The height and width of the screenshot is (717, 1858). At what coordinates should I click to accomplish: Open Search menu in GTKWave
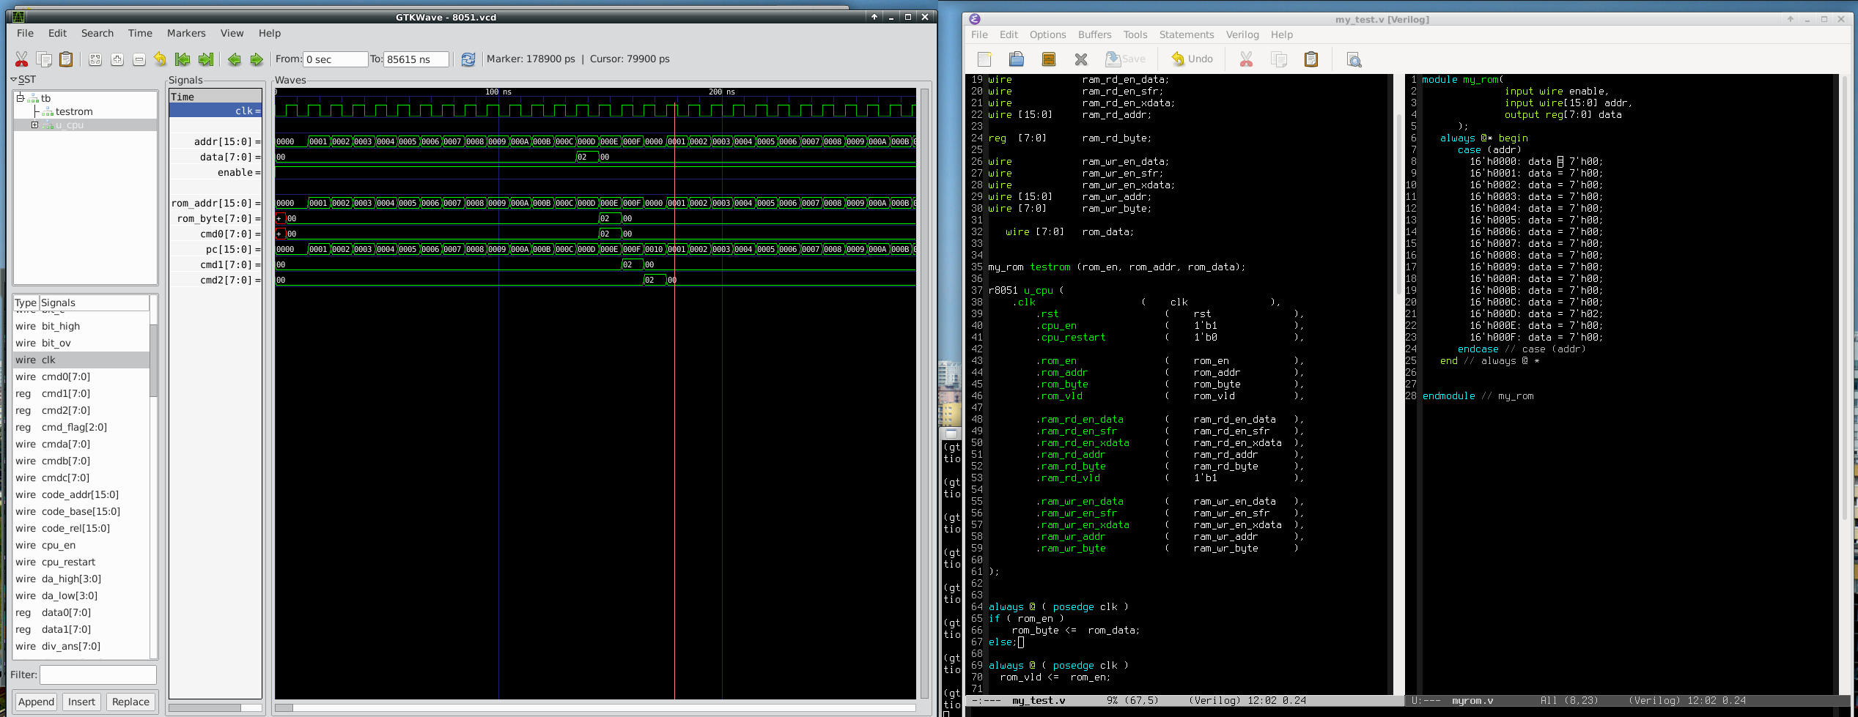click(97, 33)
